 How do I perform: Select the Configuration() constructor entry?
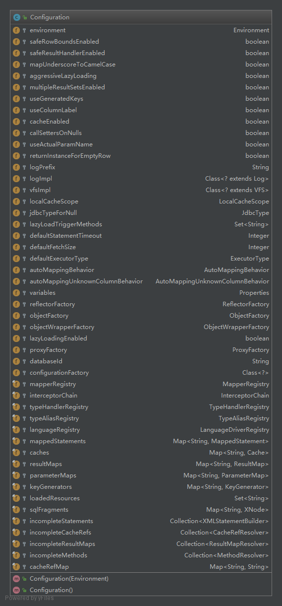[x=141, y=590]
